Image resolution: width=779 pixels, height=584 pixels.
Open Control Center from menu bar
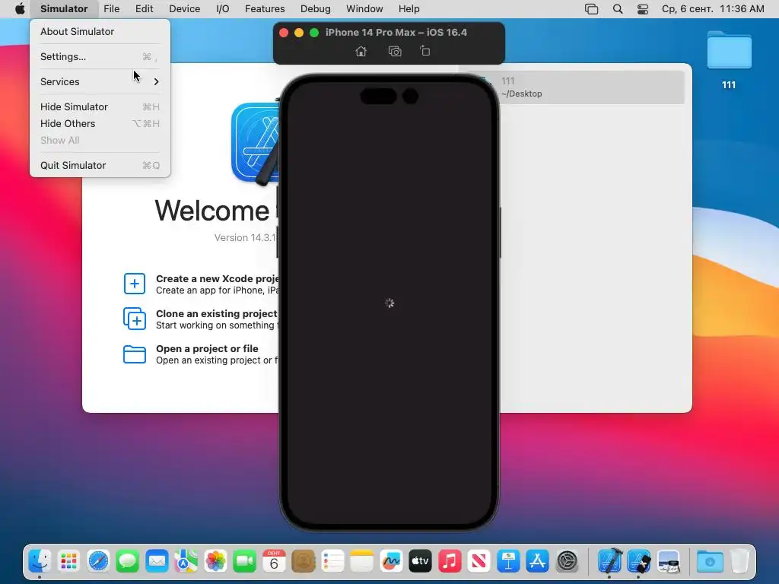[x=643, y=9]
